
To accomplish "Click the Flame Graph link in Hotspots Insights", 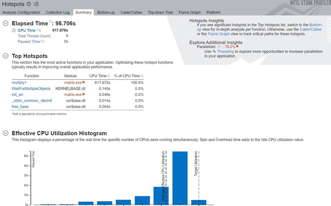I will click(x=219, y=34).
